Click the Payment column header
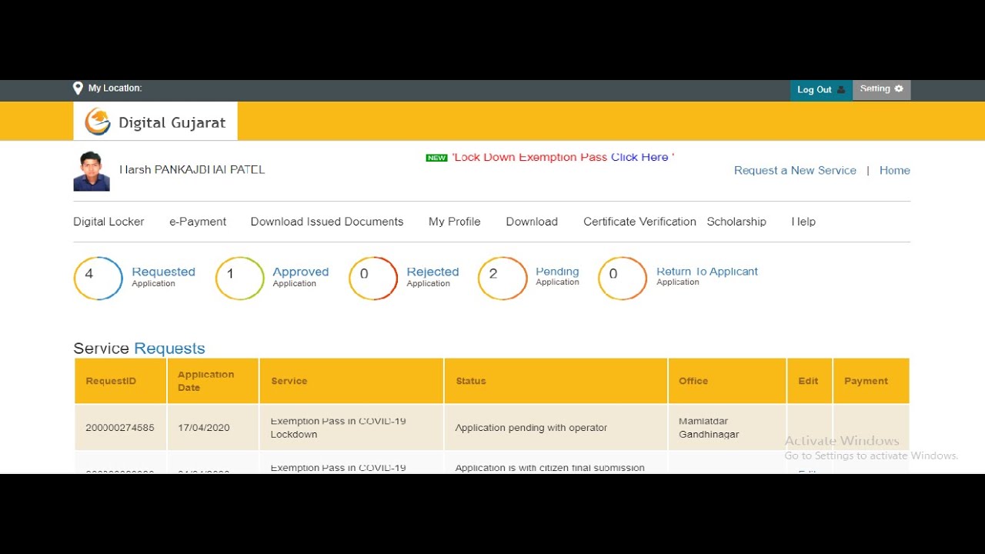Viewport: 985px width, 554px height. click(871, 381)
